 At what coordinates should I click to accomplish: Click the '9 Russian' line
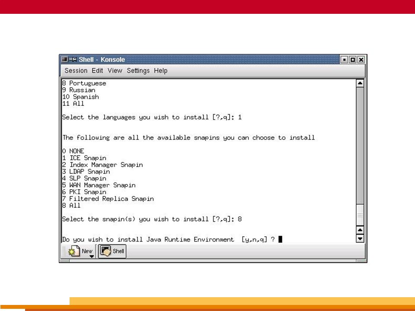pos(79,90)
